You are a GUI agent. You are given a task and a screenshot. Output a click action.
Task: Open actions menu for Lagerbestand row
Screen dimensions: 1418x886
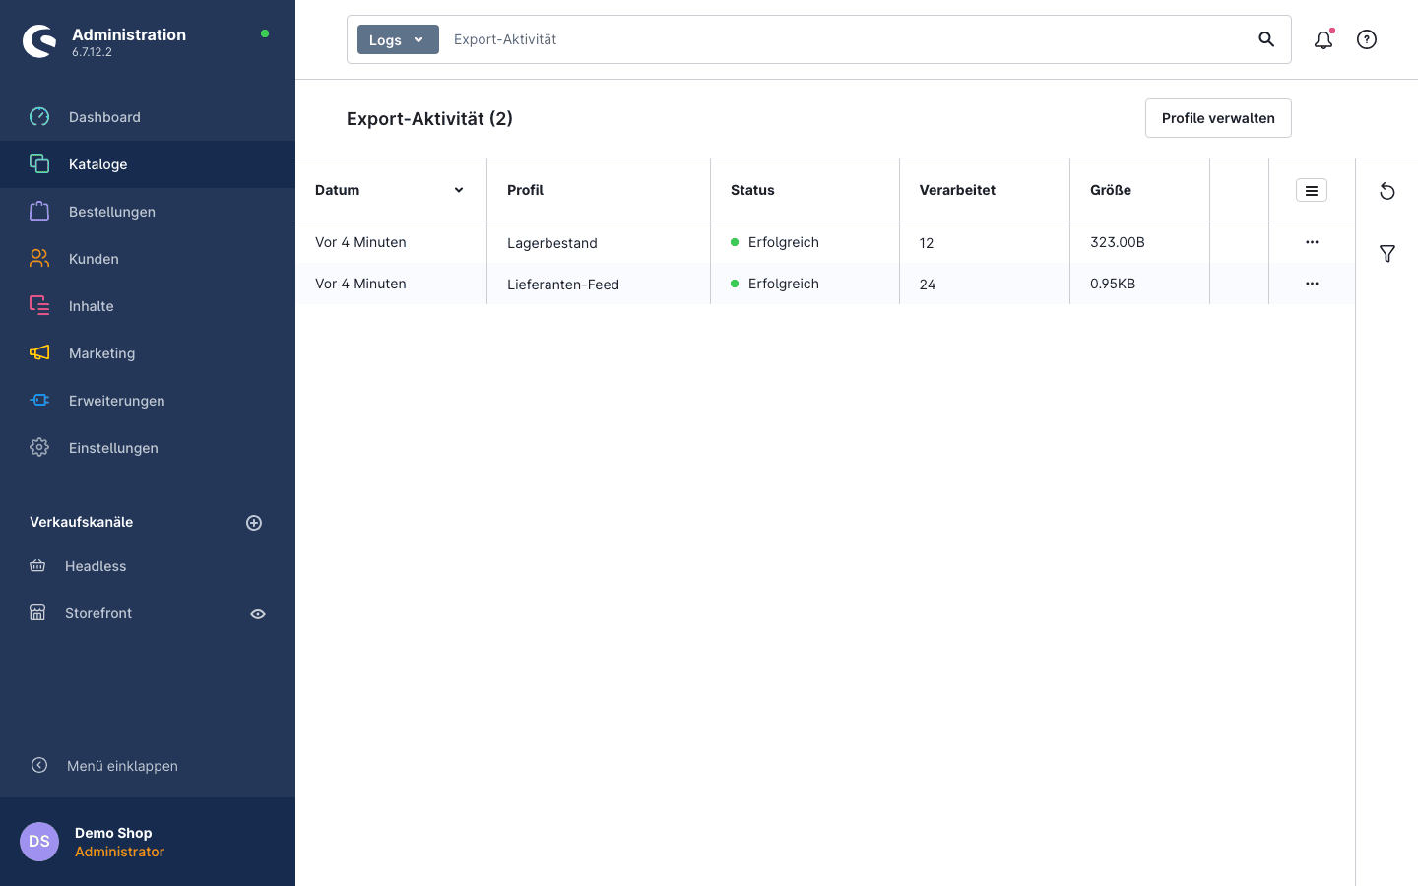pyautogui.click(x=1312, y=242)
